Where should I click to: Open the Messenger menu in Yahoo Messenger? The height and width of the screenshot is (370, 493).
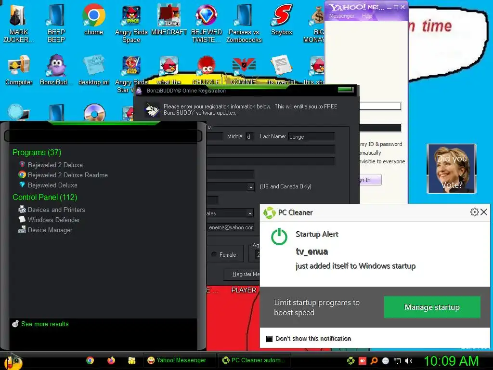click(341, 16)
